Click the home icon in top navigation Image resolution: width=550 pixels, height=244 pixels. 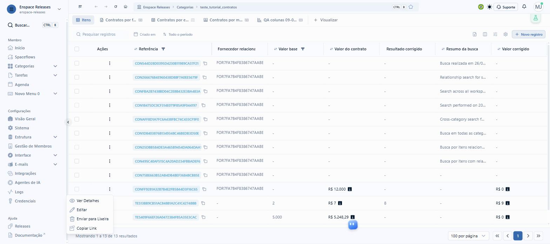coord(126,7)
